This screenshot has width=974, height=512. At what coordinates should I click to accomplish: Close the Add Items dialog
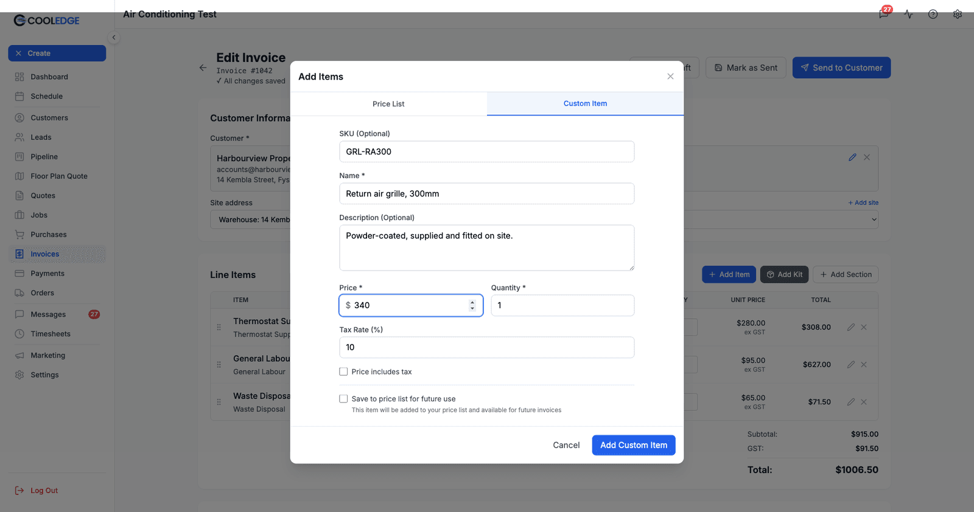click(x=670, y=77)
